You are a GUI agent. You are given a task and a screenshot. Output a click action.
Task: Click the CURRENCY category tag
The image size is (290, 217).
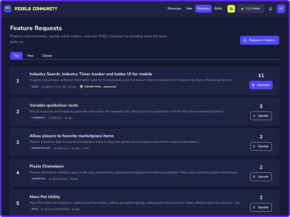click(x=38, y=117)
